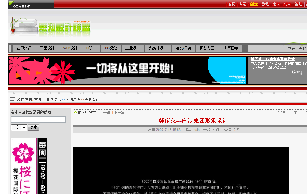Click the publish date 发布:2007-7-16 15:53
The width and height of the screenshot is (307, 194).
164,130
